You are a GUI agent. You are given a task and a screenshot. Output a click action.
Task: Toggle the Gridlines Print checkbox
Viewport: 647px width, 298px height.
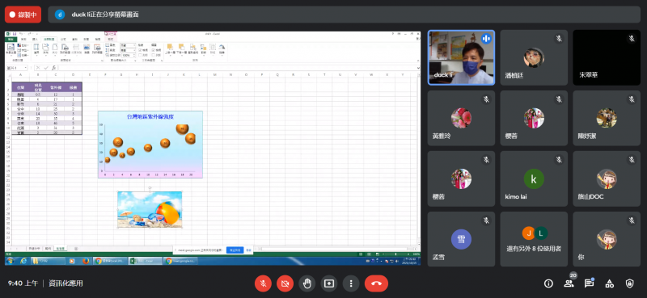pyautogui.click(x=140, y=55)
